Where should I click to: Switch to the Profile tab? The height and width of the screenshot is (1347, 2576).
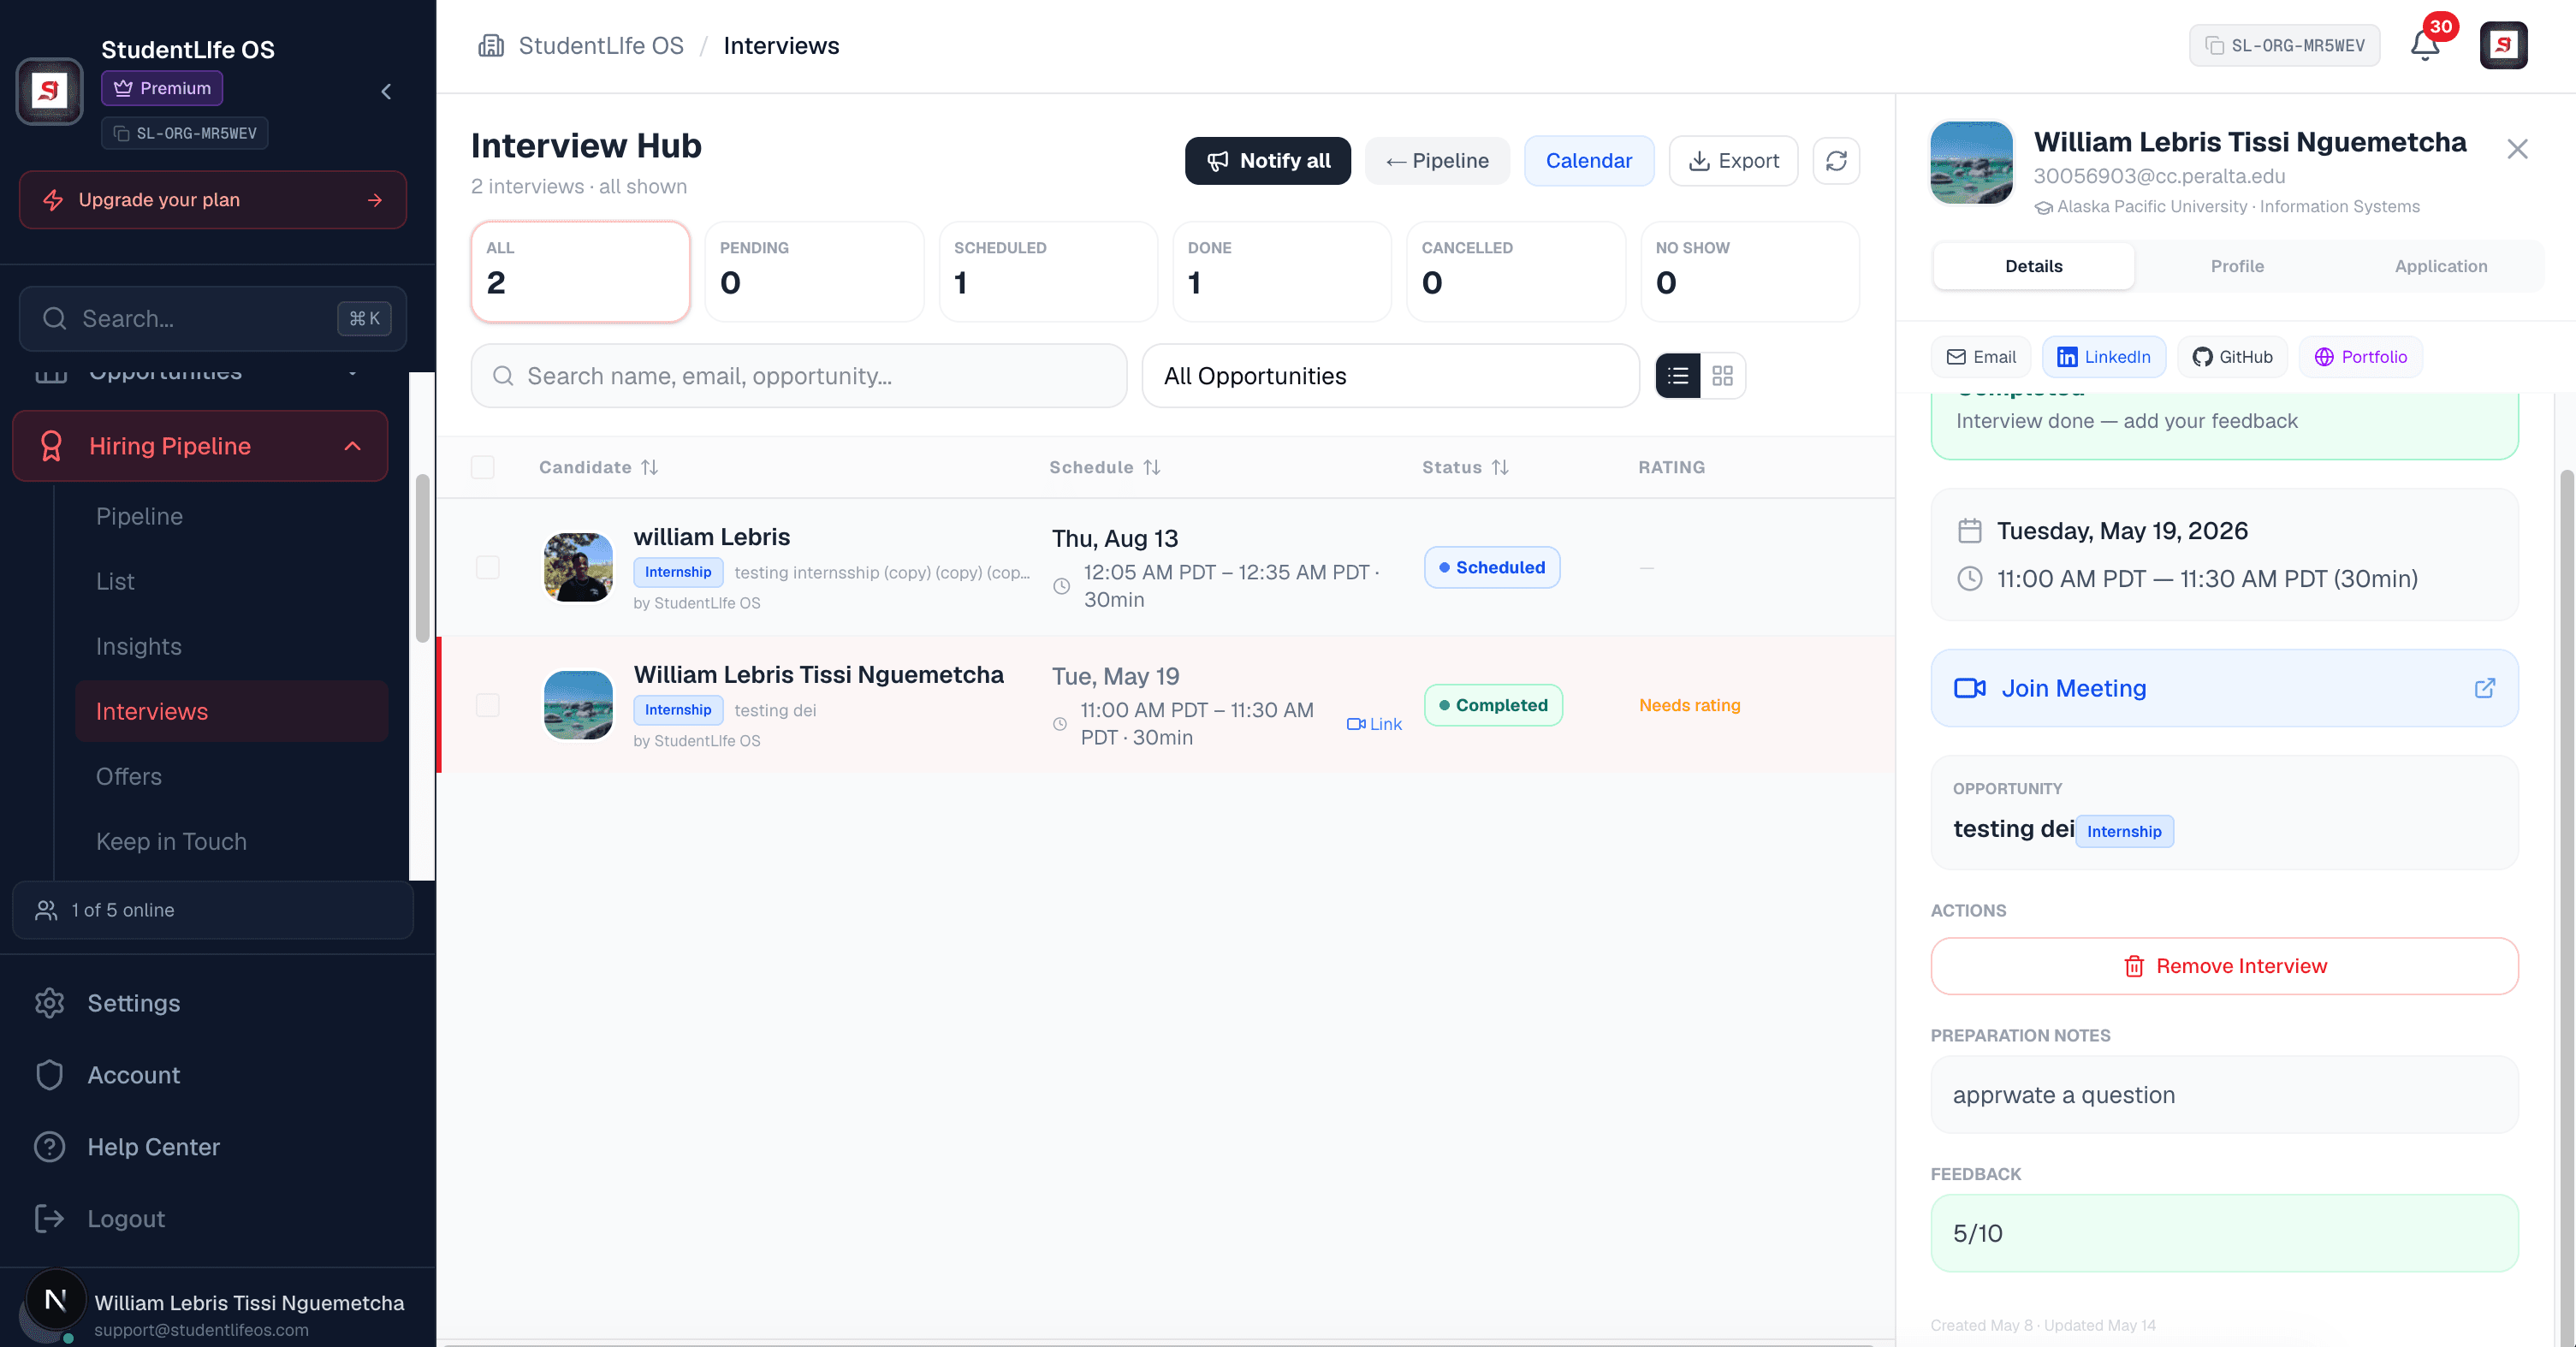pyautogui.click(x=2237, y=266)
